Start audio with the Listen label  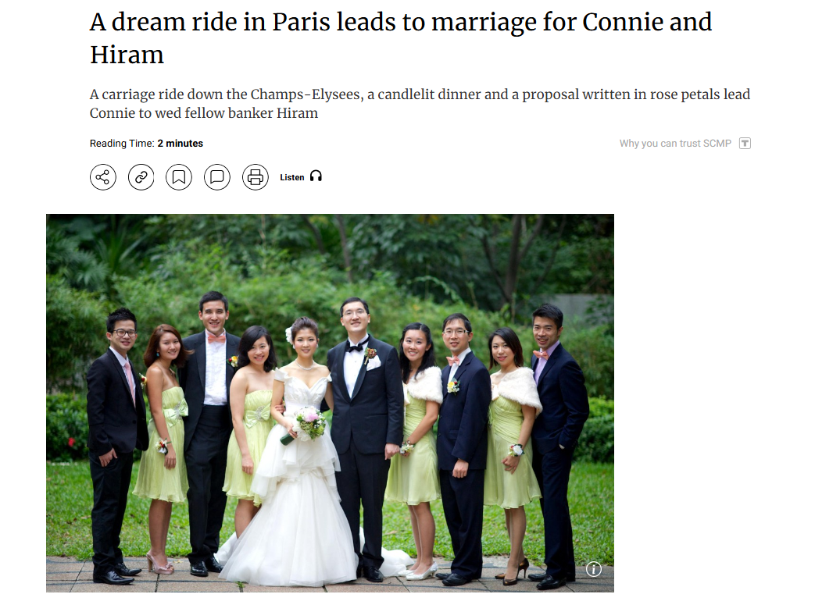292,177
